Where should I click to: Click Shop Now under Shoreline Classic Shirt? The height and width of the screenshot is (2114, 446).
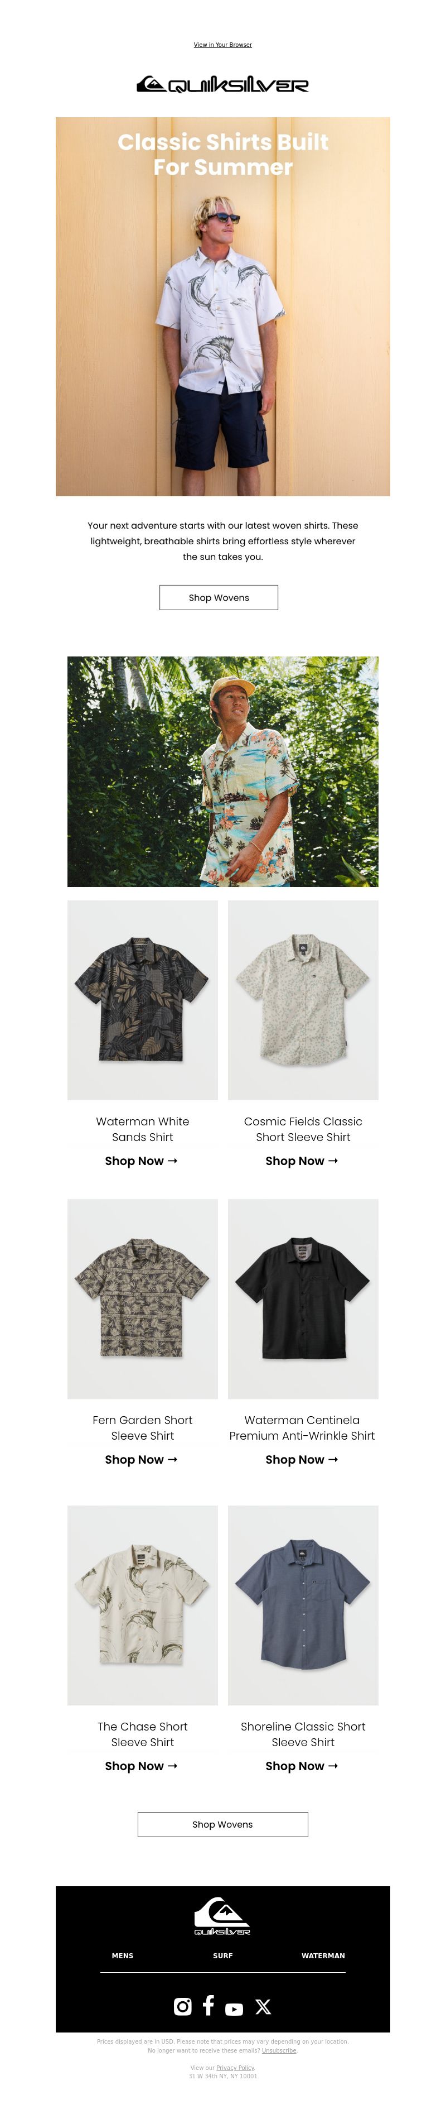coord(302,1765)
